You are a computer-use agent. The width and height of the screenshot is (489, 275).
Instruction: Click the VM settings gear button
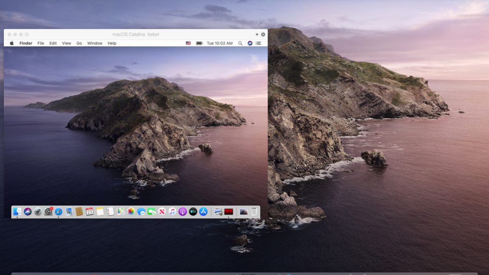pos(262,34)
